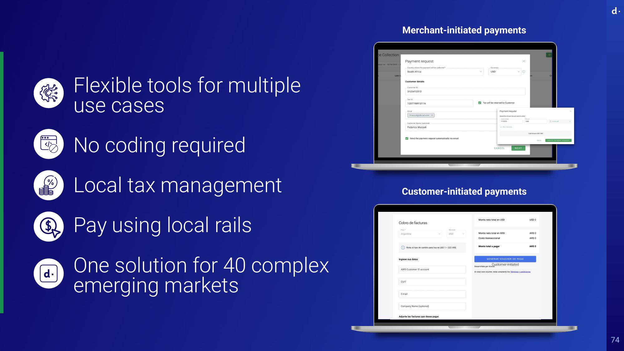Screen dimensions: 624x351
Task: Toggle send payment request automatically checkbox
Action: [407, 138]
